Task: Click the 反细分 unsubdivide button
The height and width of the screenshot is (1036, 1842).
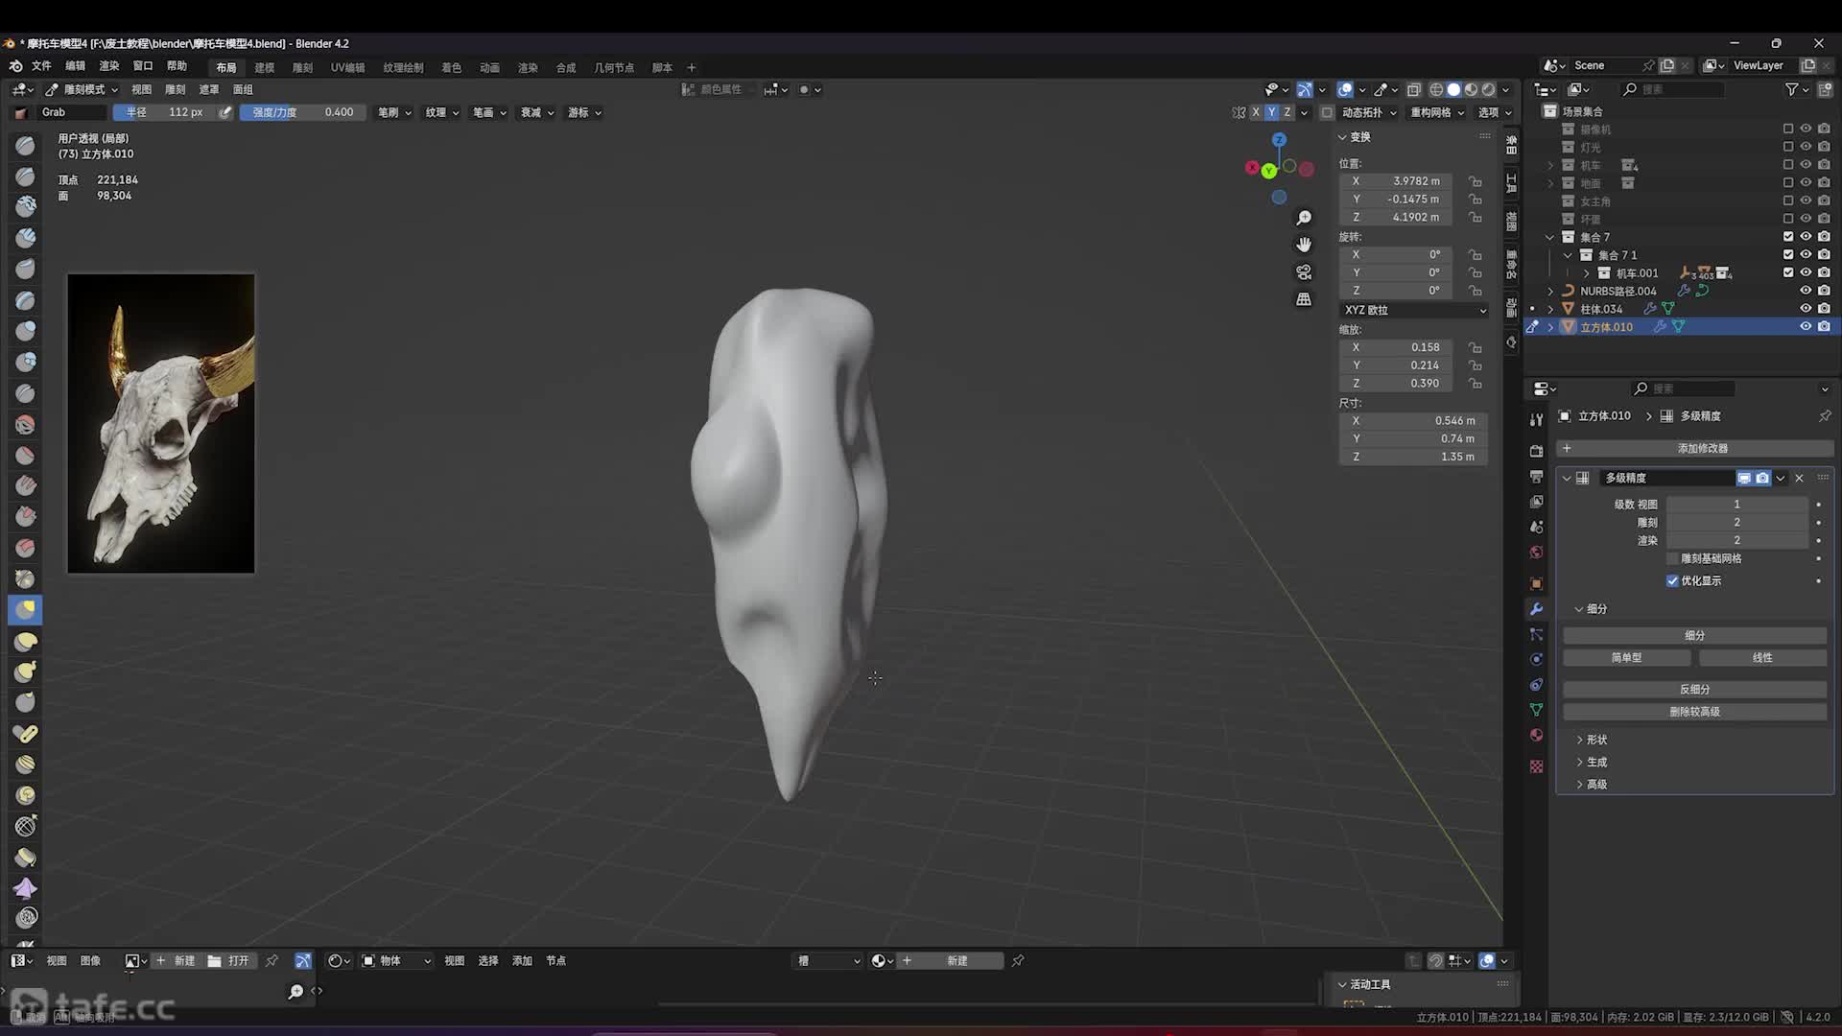Action: 1695,689
